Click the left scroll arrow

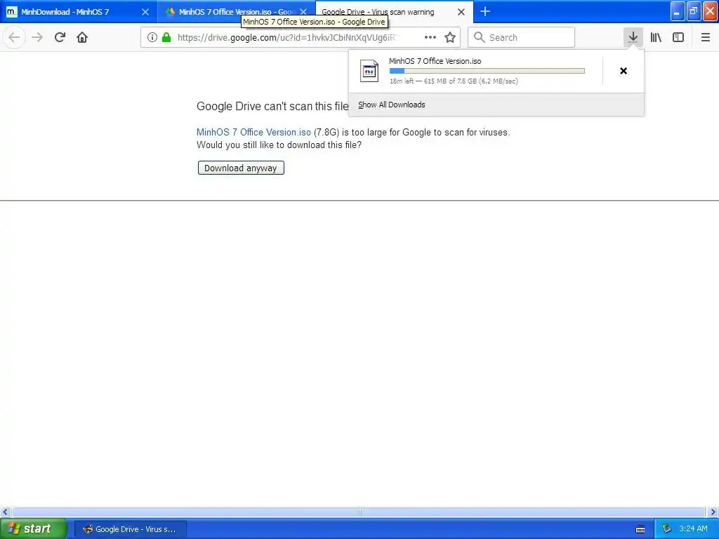point(5,512)
